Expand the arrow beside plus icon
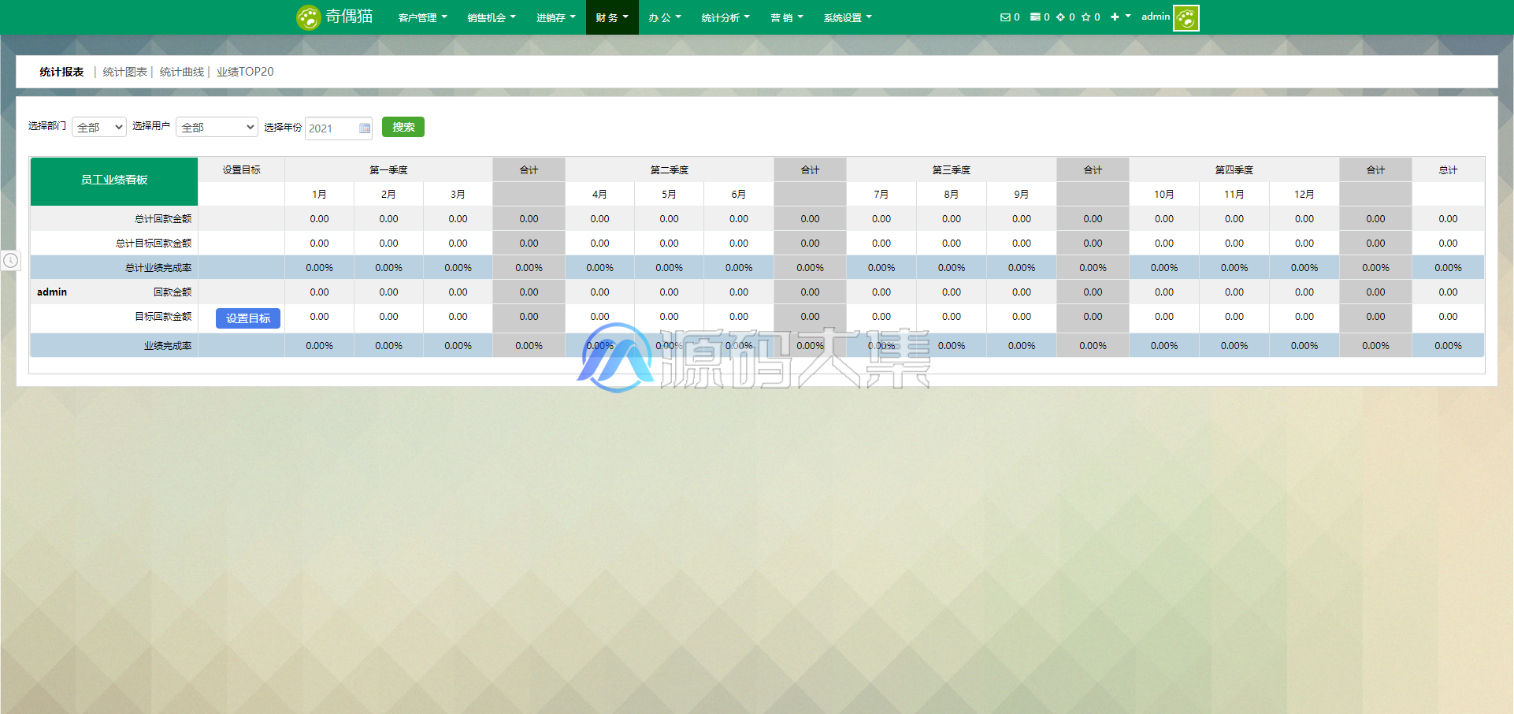The width and height of the screenshot is (1514, 714). point(1128,16)
